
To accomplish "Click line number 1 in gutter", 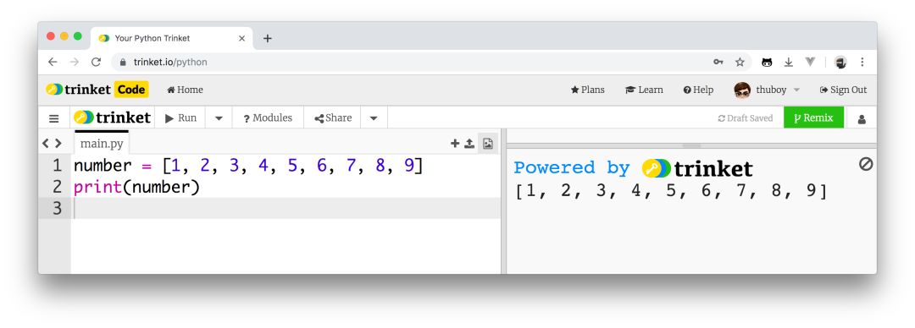I will click(x=57, y=166).
